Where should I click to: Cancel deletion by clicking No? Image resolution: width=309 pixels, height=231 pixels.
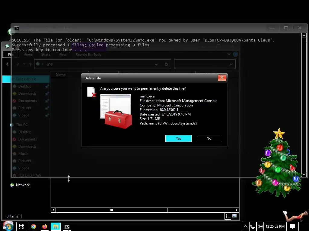click(x=209, y=138)
